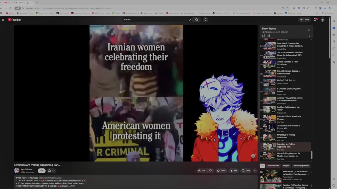Open Zohran Mamdani is 100% video
Screen dimensions: 337x189
coord(285,64)
